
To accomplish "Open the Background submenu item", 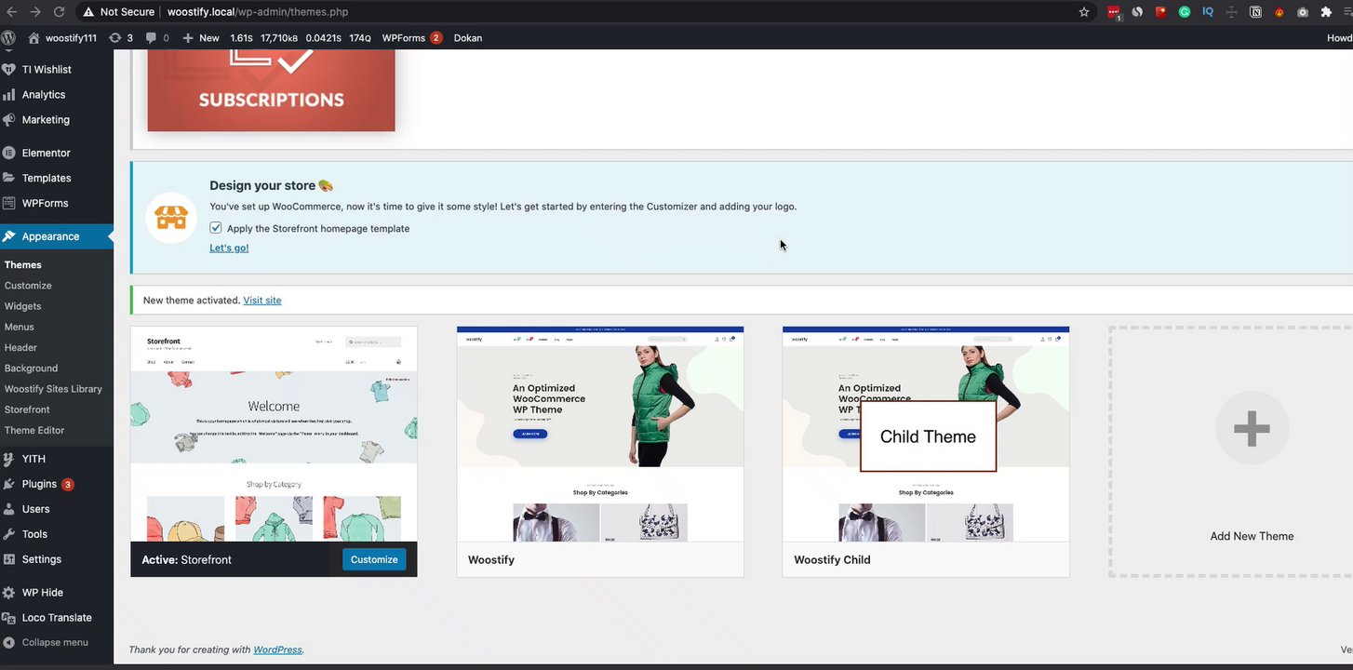I will point(31,368).
